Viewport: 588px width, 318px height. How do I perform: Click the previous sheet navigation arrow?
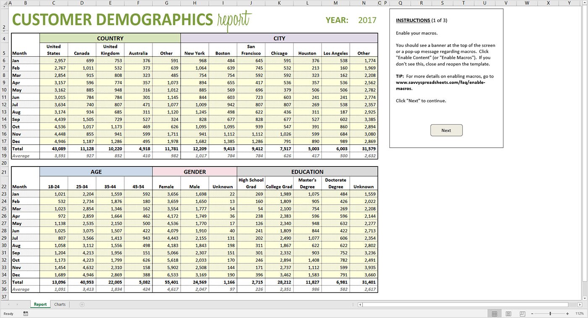click(x=9, y=304)
